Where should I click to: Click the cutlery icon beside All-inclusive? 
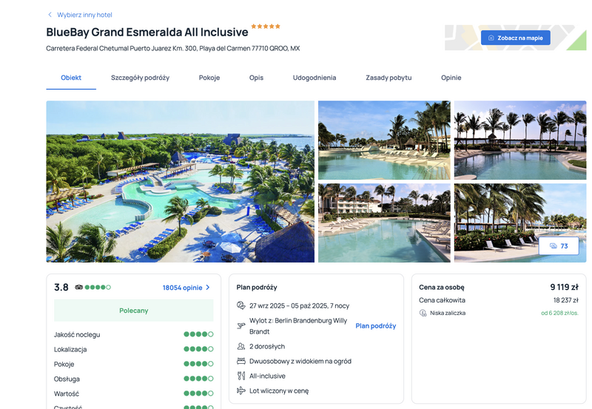pyautogui.click(x=241, y=376)
